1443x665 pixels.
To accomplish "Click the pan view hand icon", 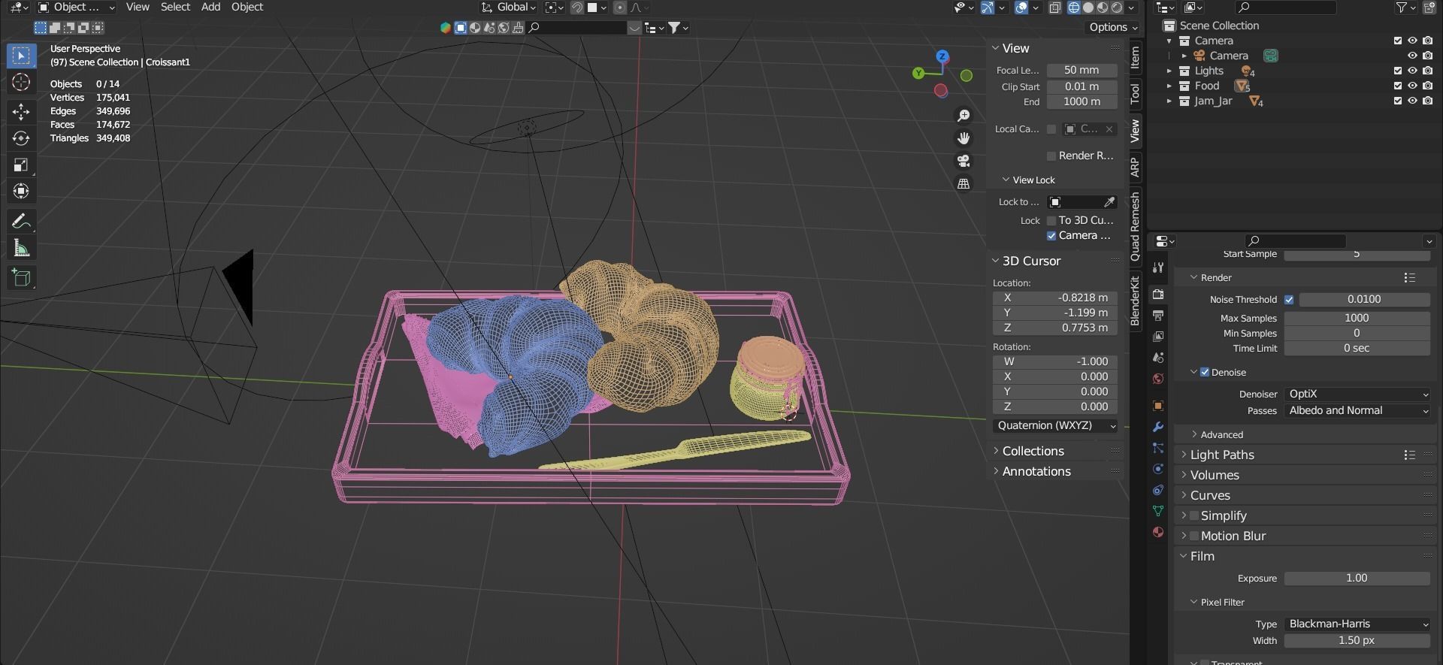I will coord(964,138).
